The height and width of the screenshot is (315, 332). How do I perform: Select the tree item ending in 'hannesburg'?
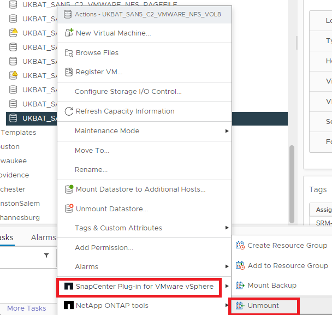20,218
